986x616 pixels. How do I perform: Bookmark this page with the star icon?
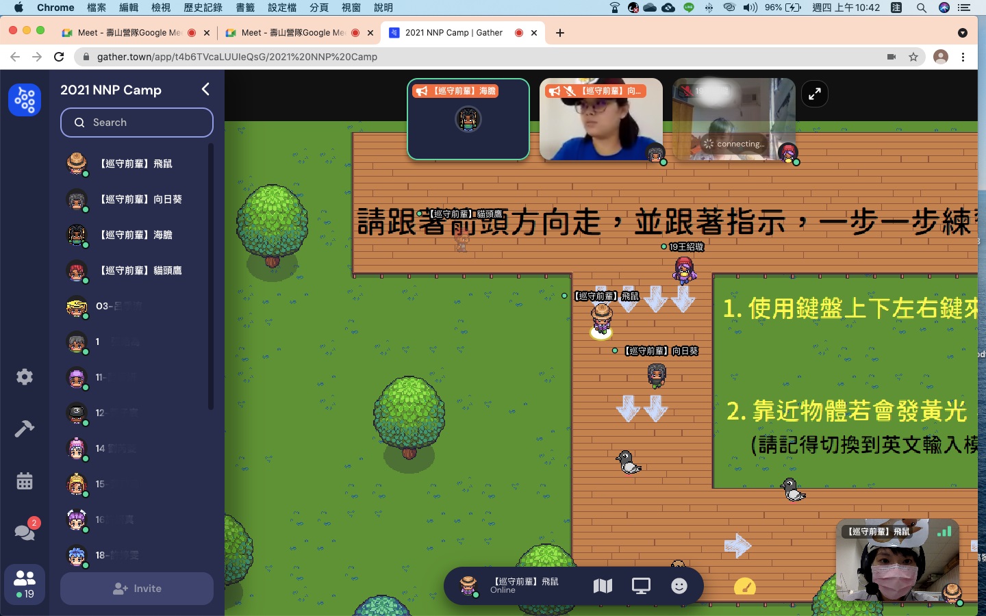click(x=913, y=57)
